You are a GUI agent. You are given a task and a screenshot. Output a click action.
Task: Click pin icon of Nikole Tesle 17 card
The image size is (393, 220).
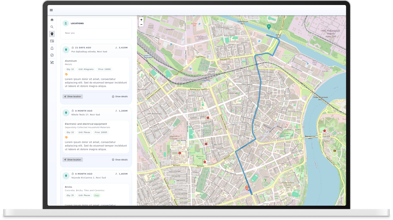(x=66, y=113)
